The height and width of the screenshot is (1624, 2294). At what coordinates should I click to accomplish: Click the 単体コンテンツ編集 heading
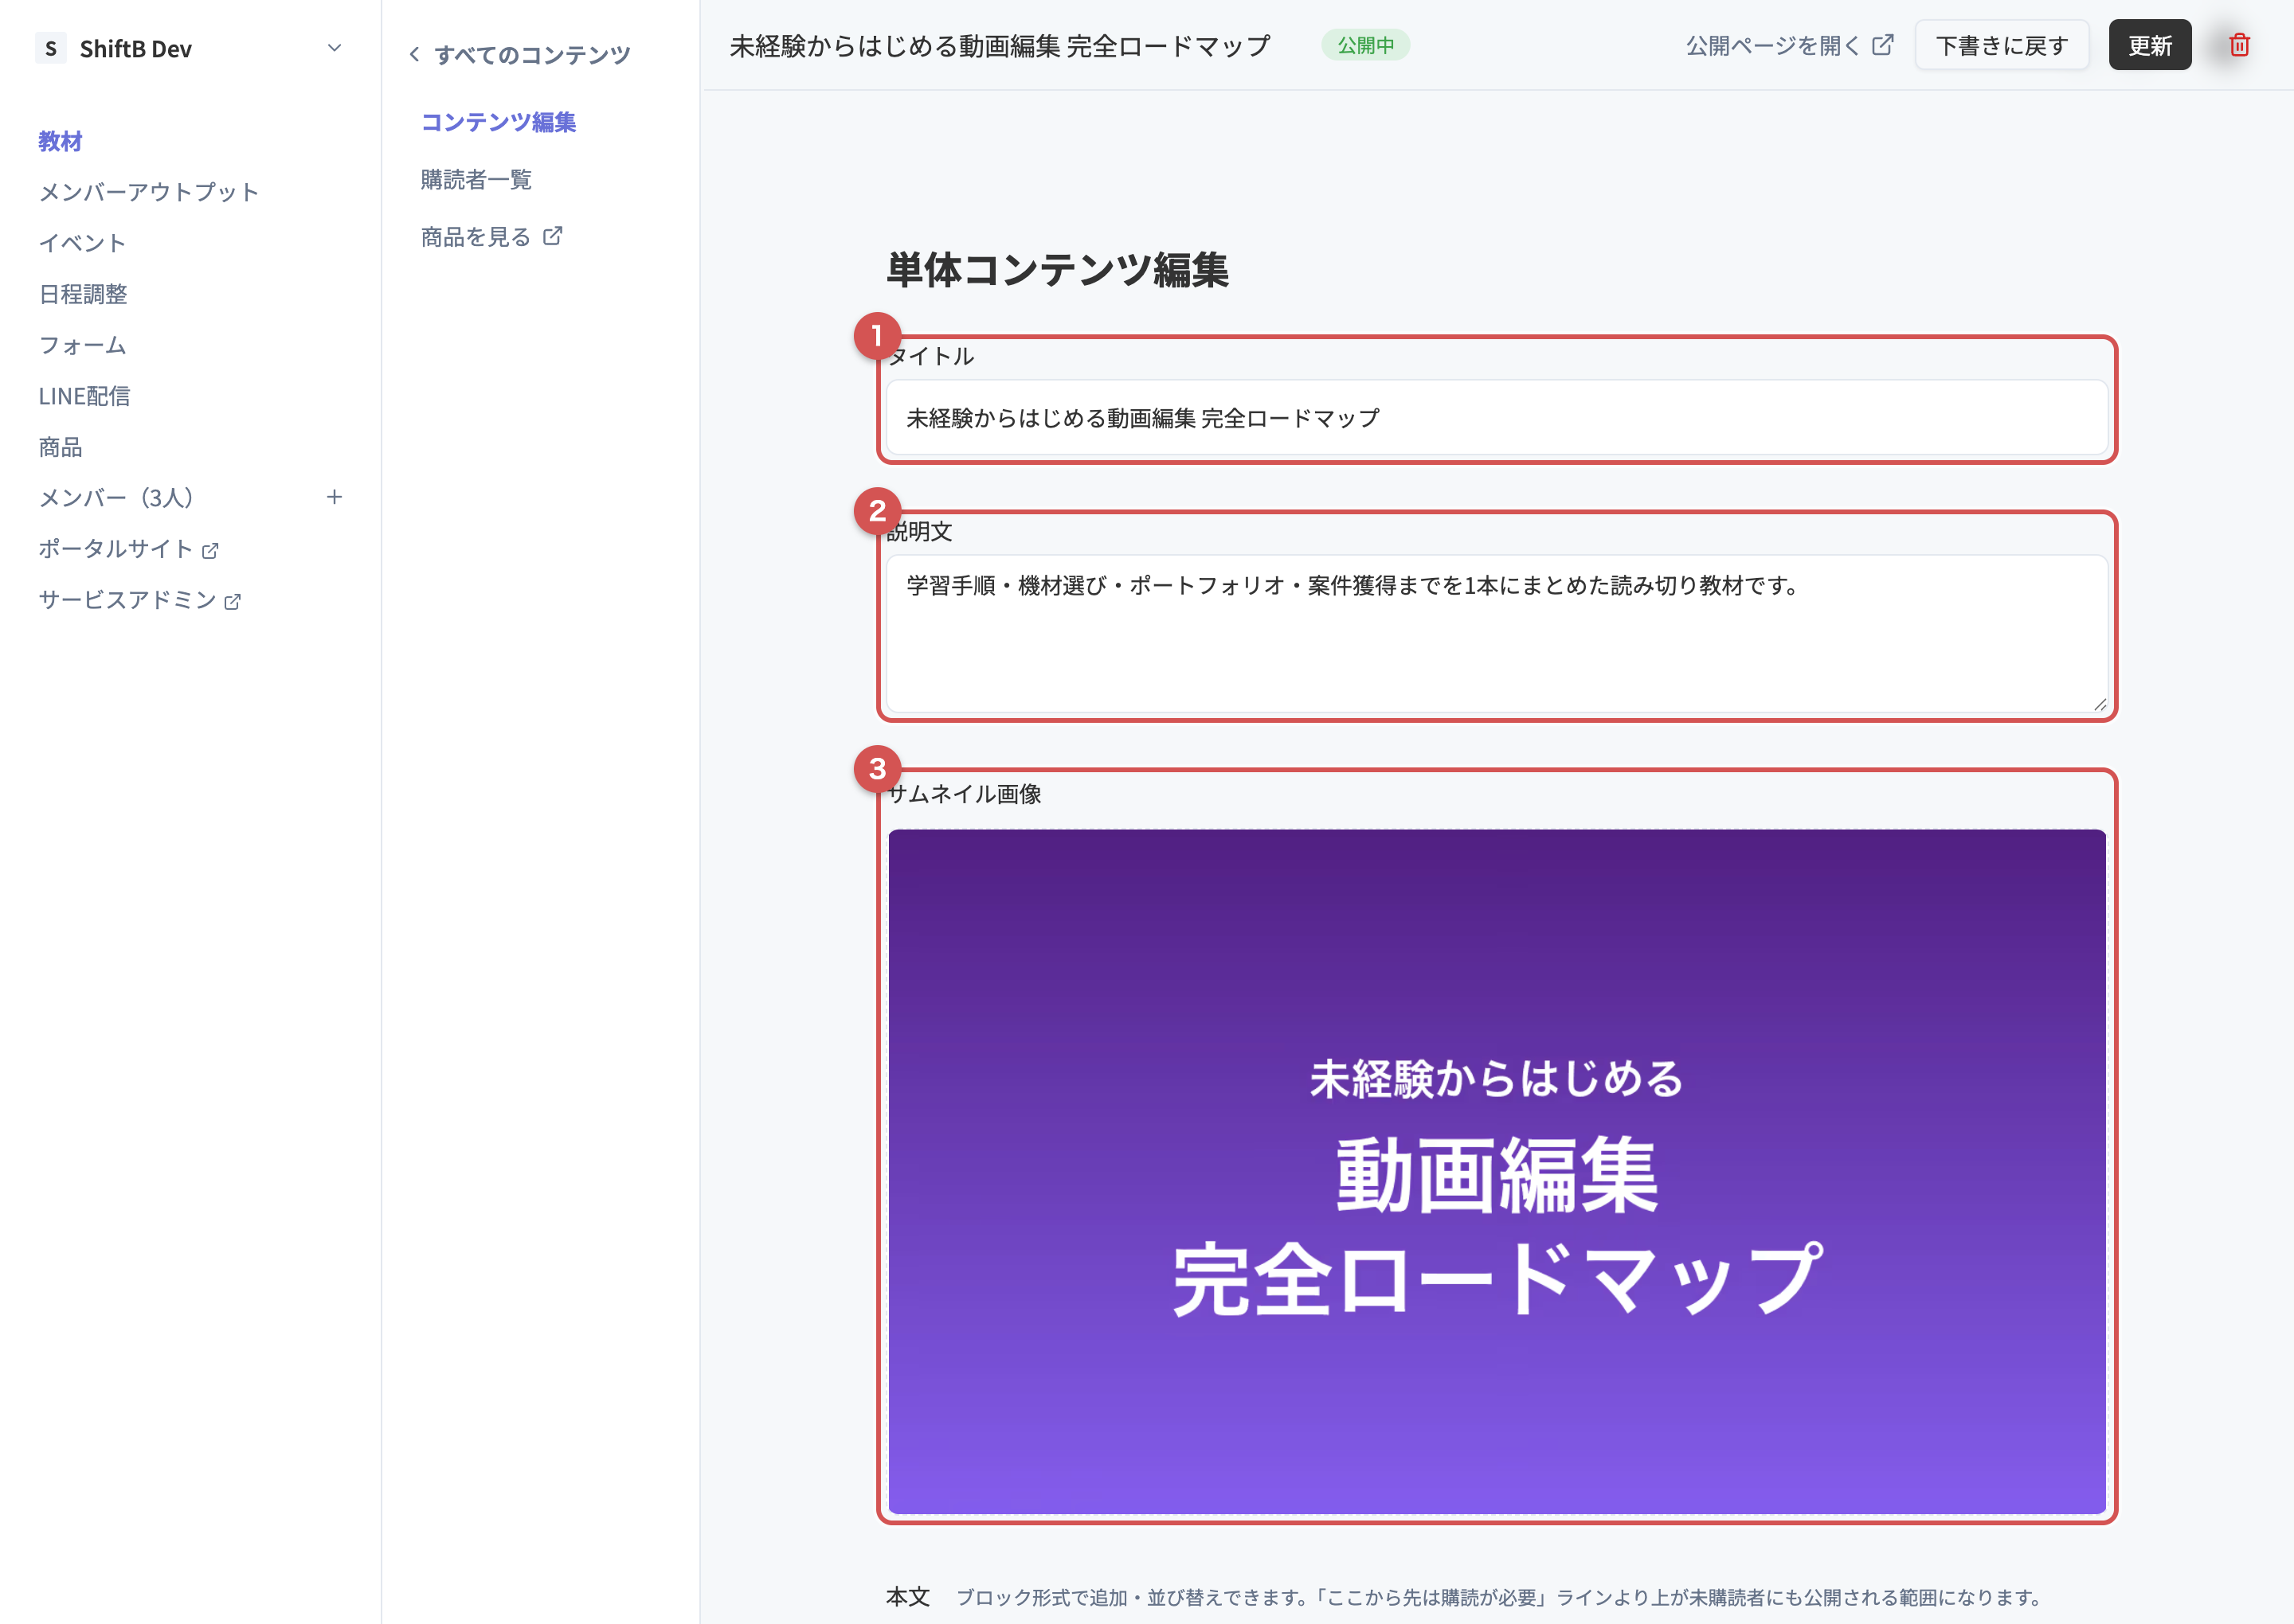pos(1058,269)
